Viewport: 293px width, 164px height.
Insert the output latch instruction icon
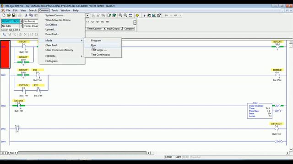(92, 22)
